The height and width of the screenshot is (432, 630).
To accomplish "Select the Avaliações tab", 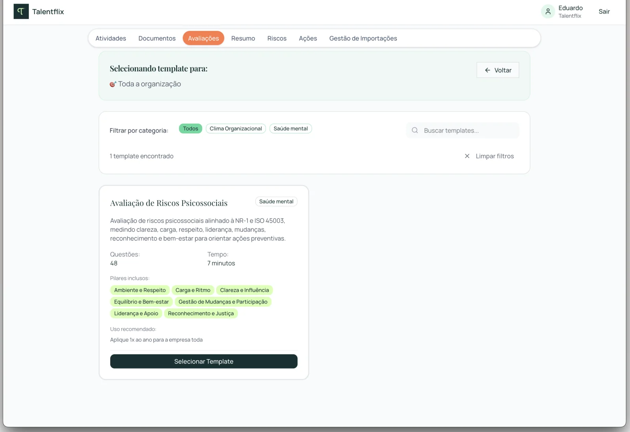I will 204,38.
